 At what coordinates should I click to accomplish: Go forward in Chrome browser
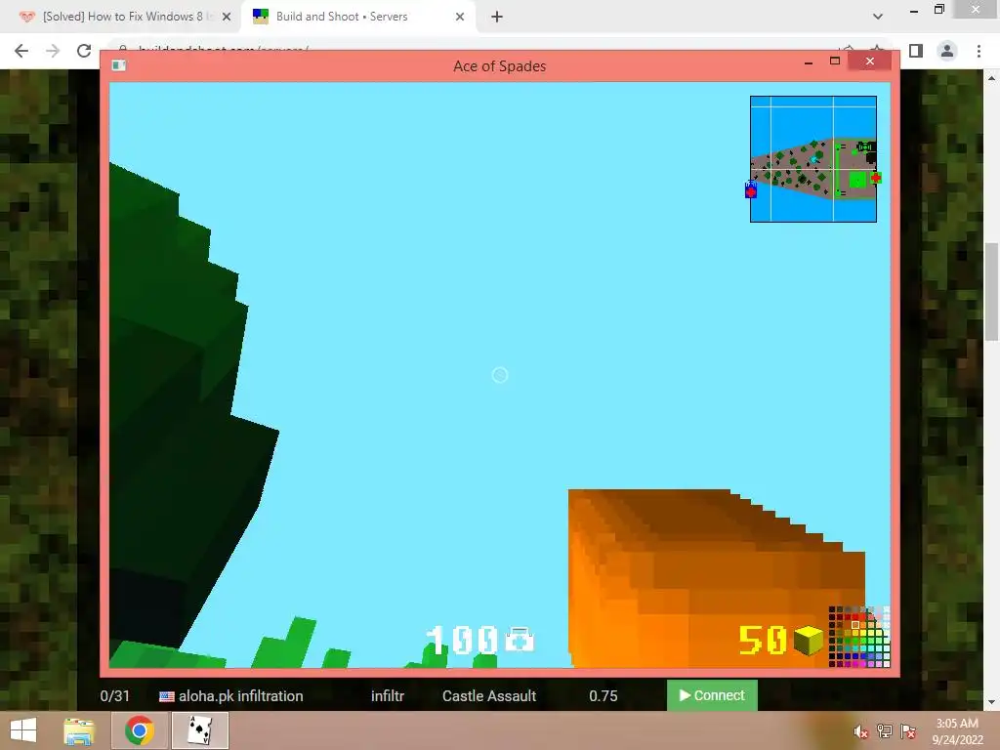(x=53, y=51)
